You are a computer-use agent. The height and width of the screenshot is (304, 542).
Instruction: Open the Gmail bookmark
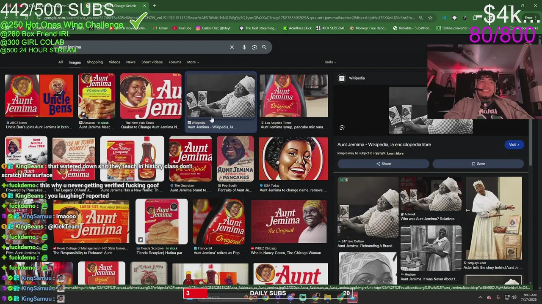click(160, 28)
